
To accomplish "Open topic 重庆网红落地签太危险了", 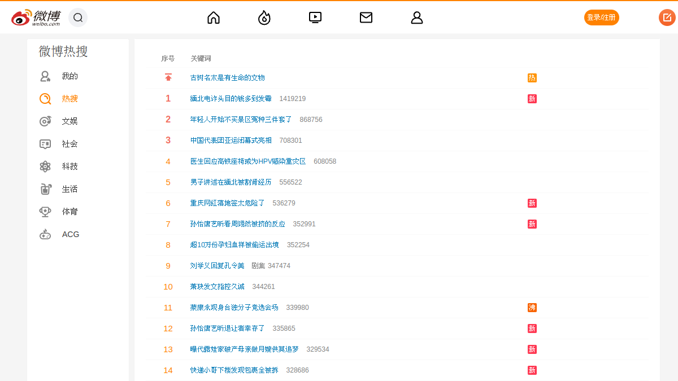I will [228, 203].
